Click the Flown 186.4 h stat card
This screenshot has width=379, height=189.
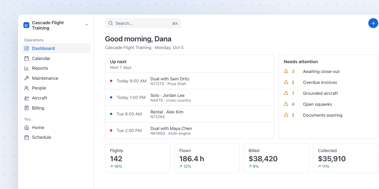point(207,158)
